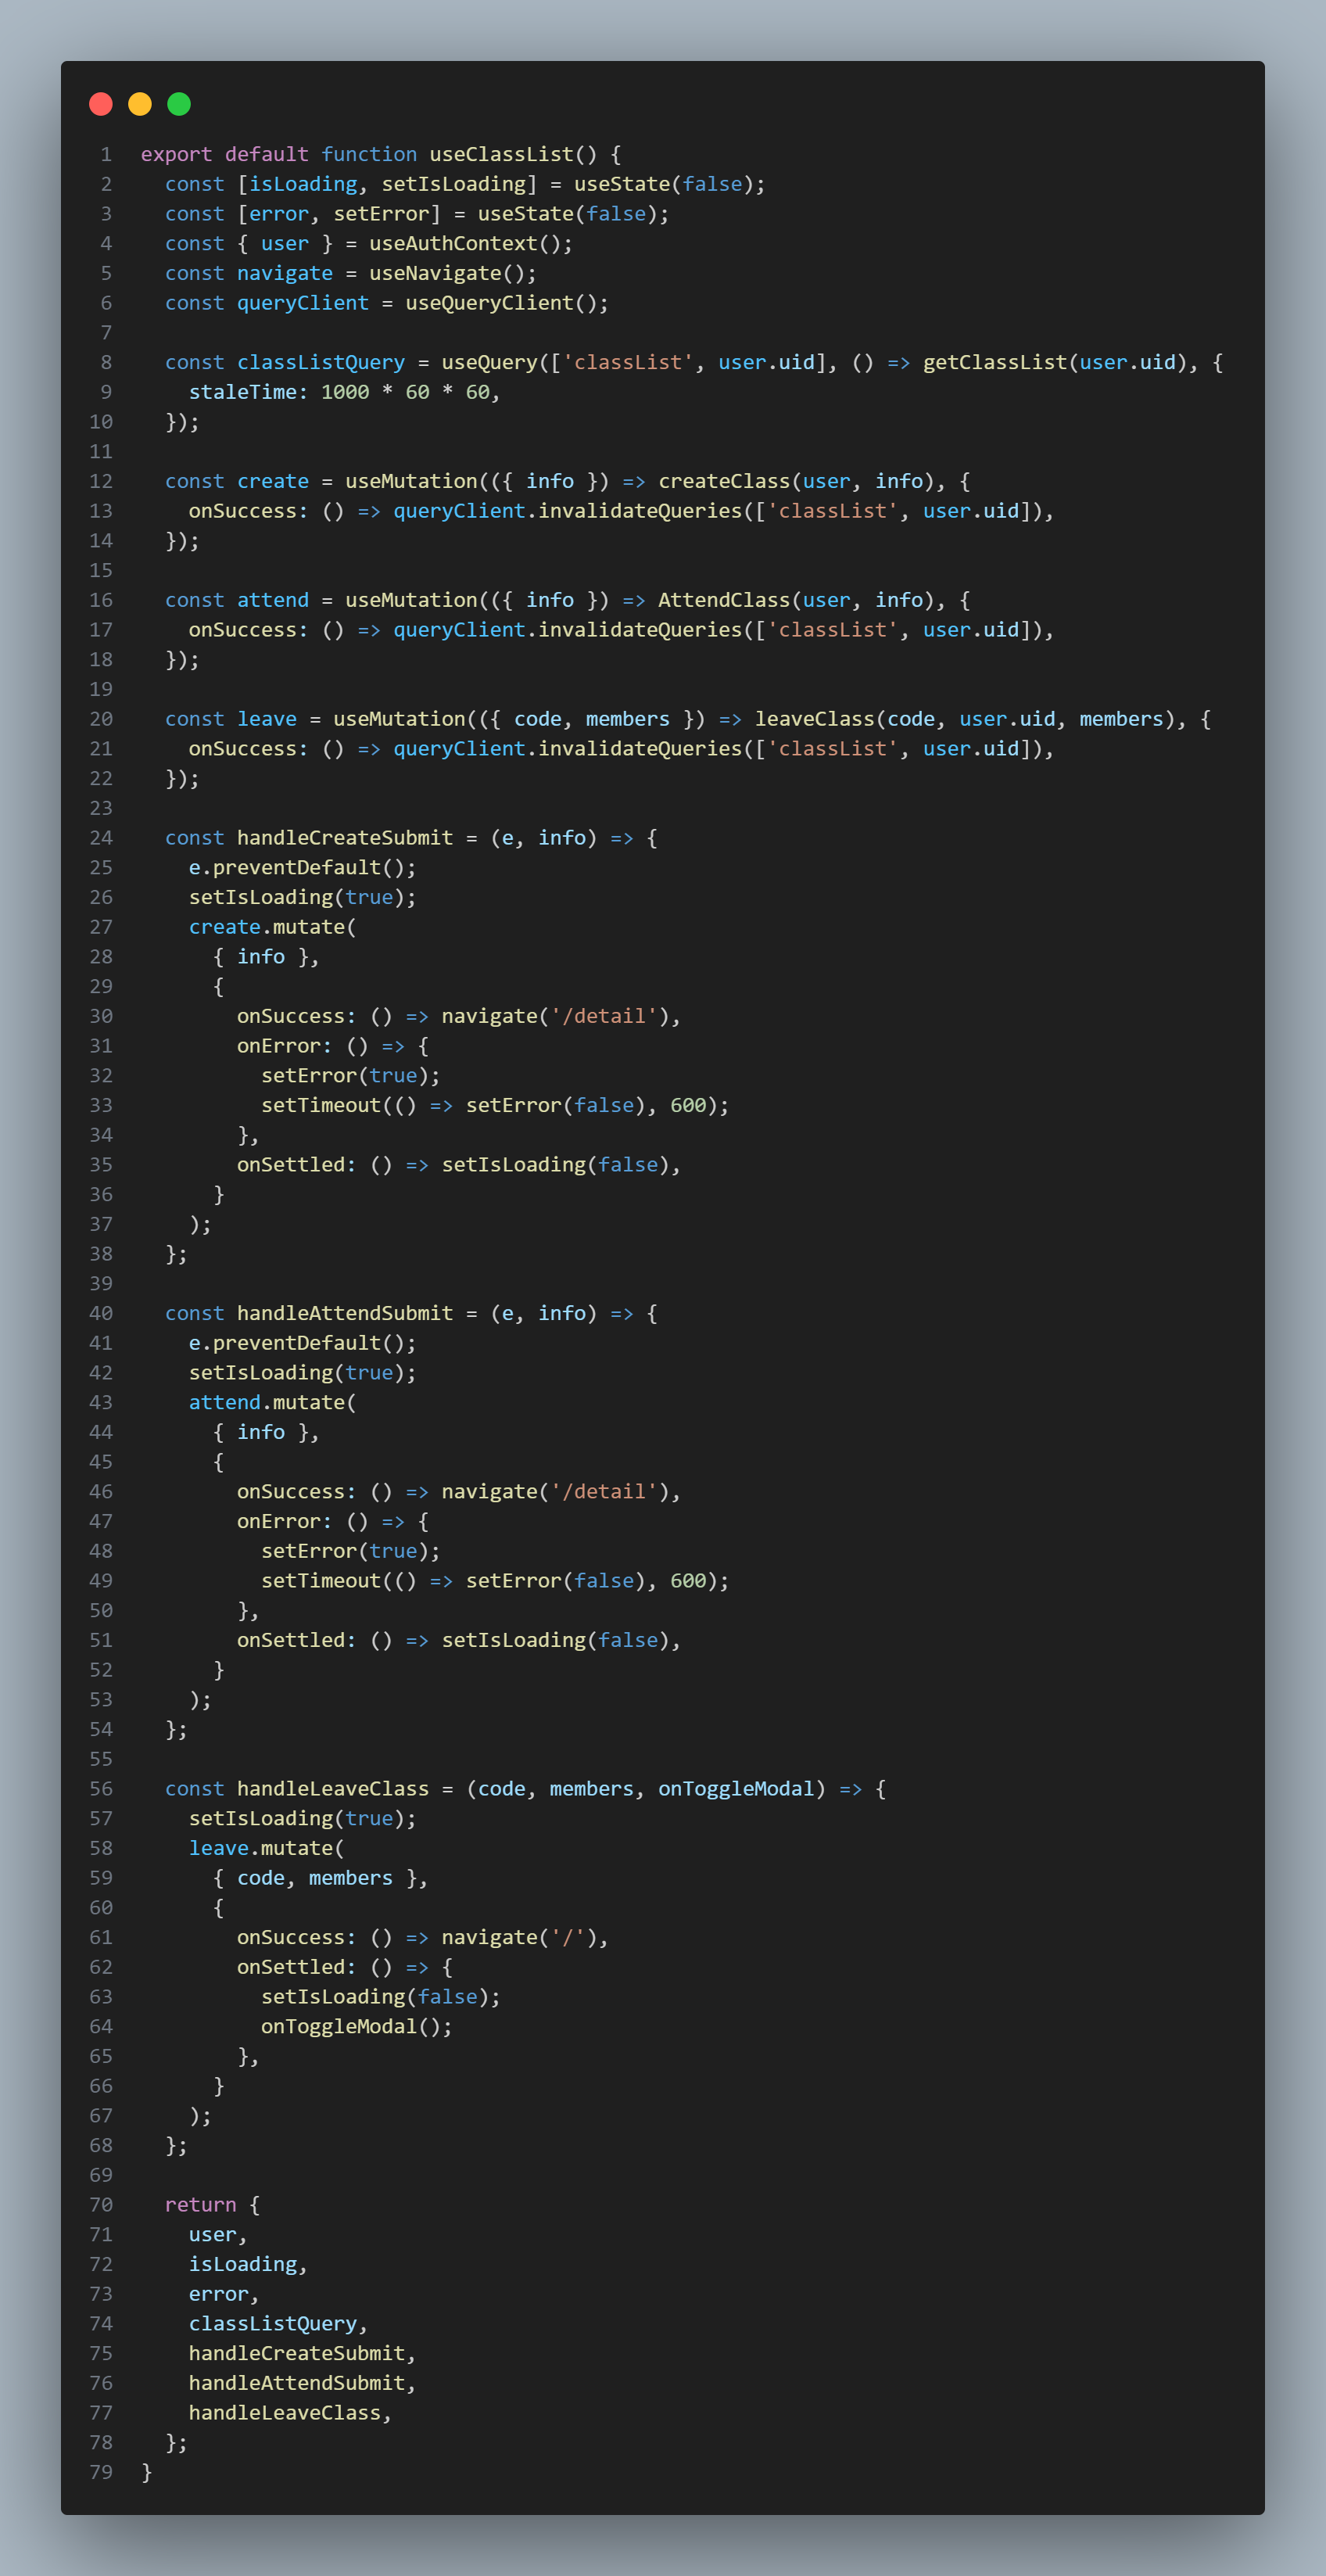
Task: Click 'onSettled' on line 62
Action: pyautogui.click(x=291, y=1967)
